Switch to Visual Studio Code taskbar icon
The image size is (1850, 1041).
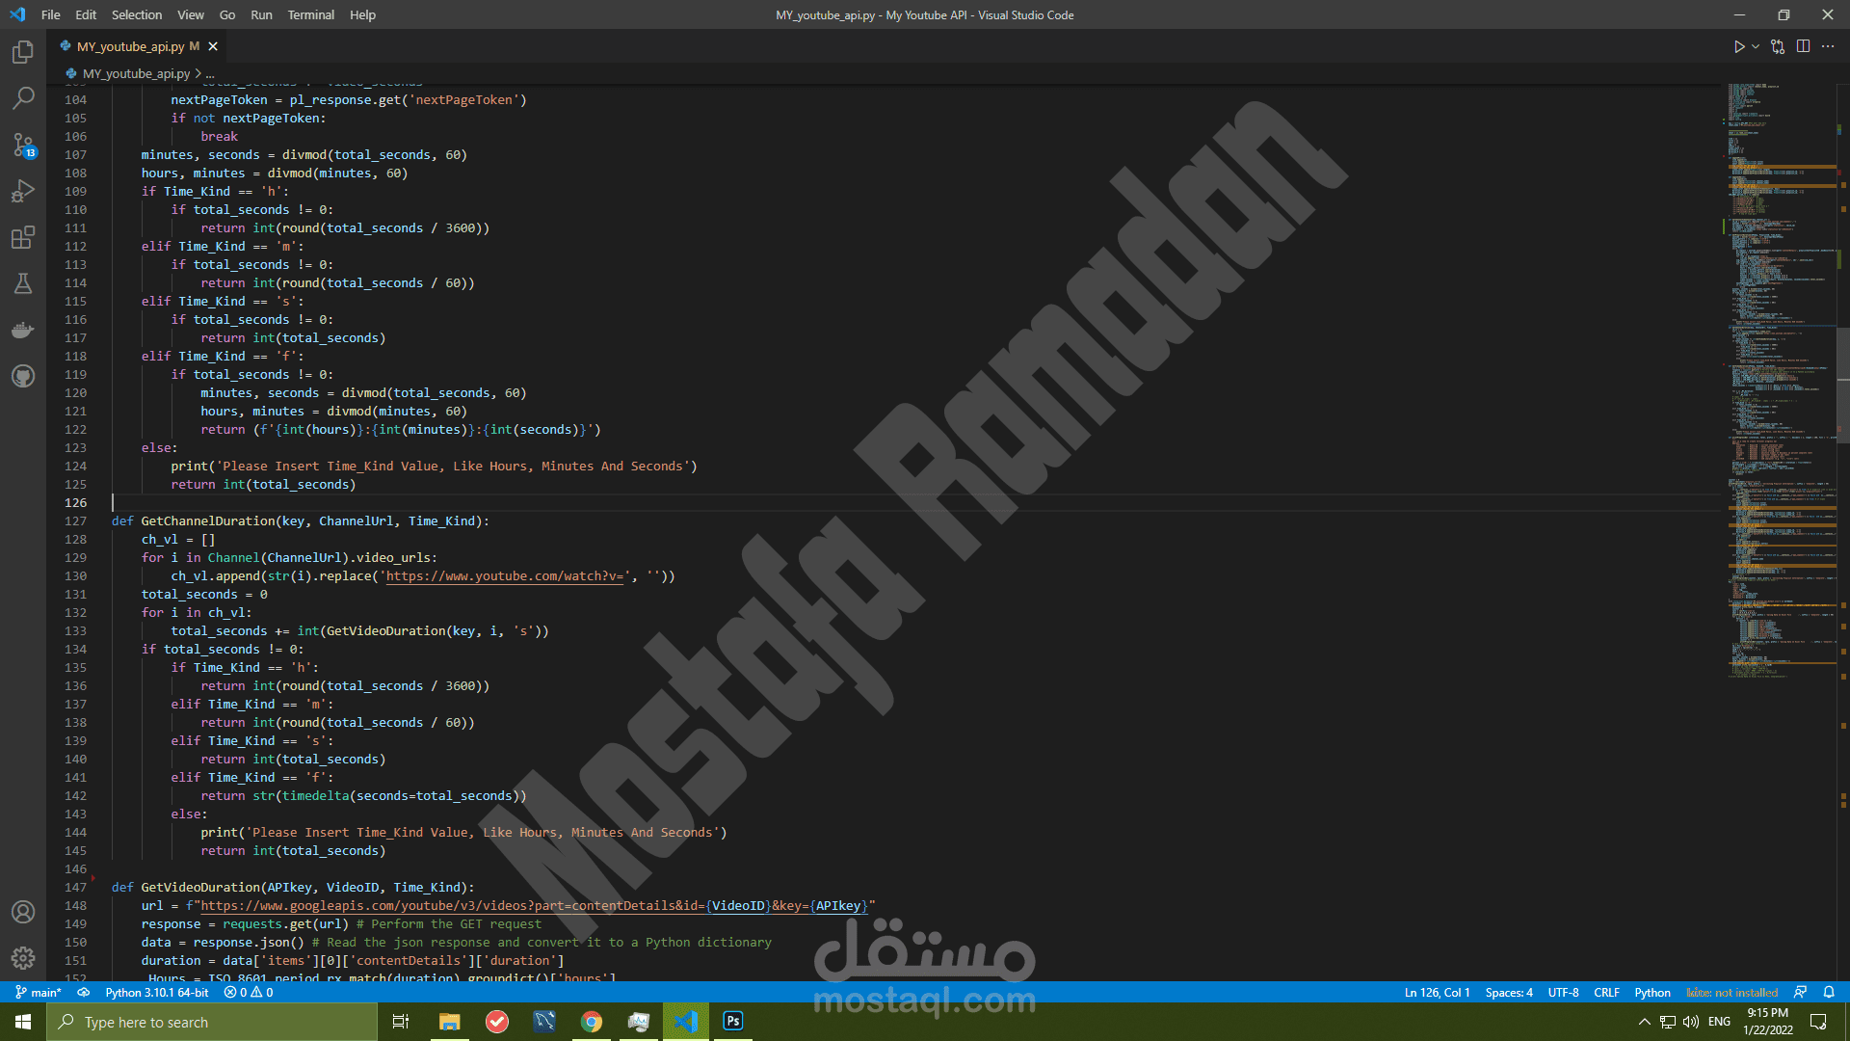(x=686, y=1022)
